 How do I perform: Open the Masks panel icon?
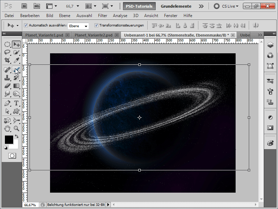tap(270, 128)
